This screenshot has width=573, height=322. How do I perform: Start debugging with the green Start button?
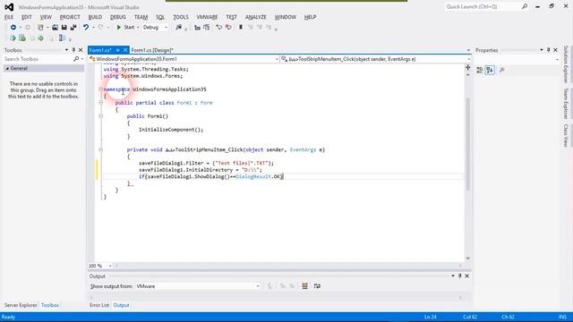125,28
